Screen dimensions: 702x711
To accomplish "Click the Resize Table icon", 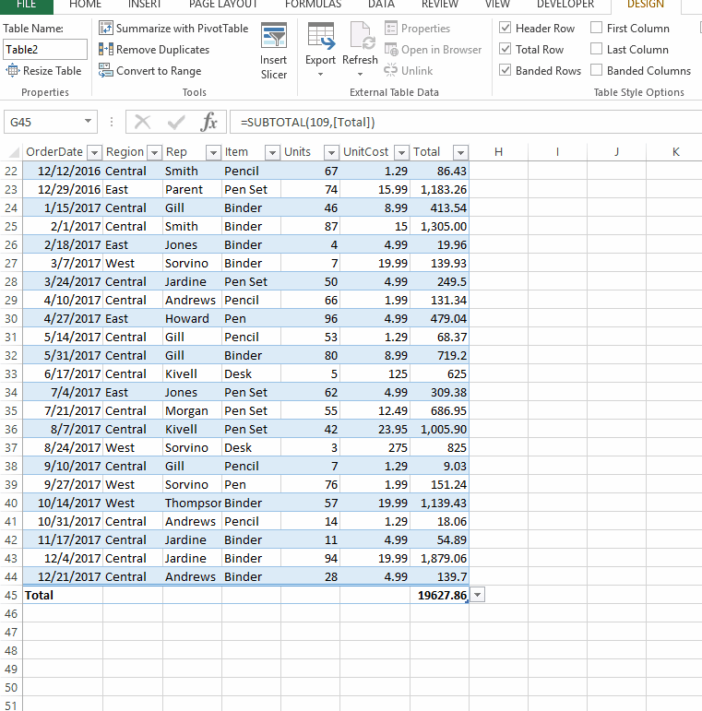I will (x=12, y=71).
